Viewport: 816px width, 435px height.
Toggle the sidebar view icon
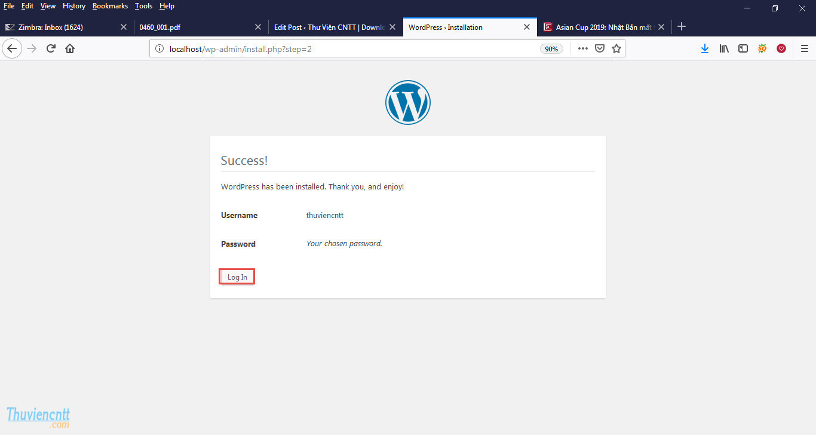tap(743, 48)
